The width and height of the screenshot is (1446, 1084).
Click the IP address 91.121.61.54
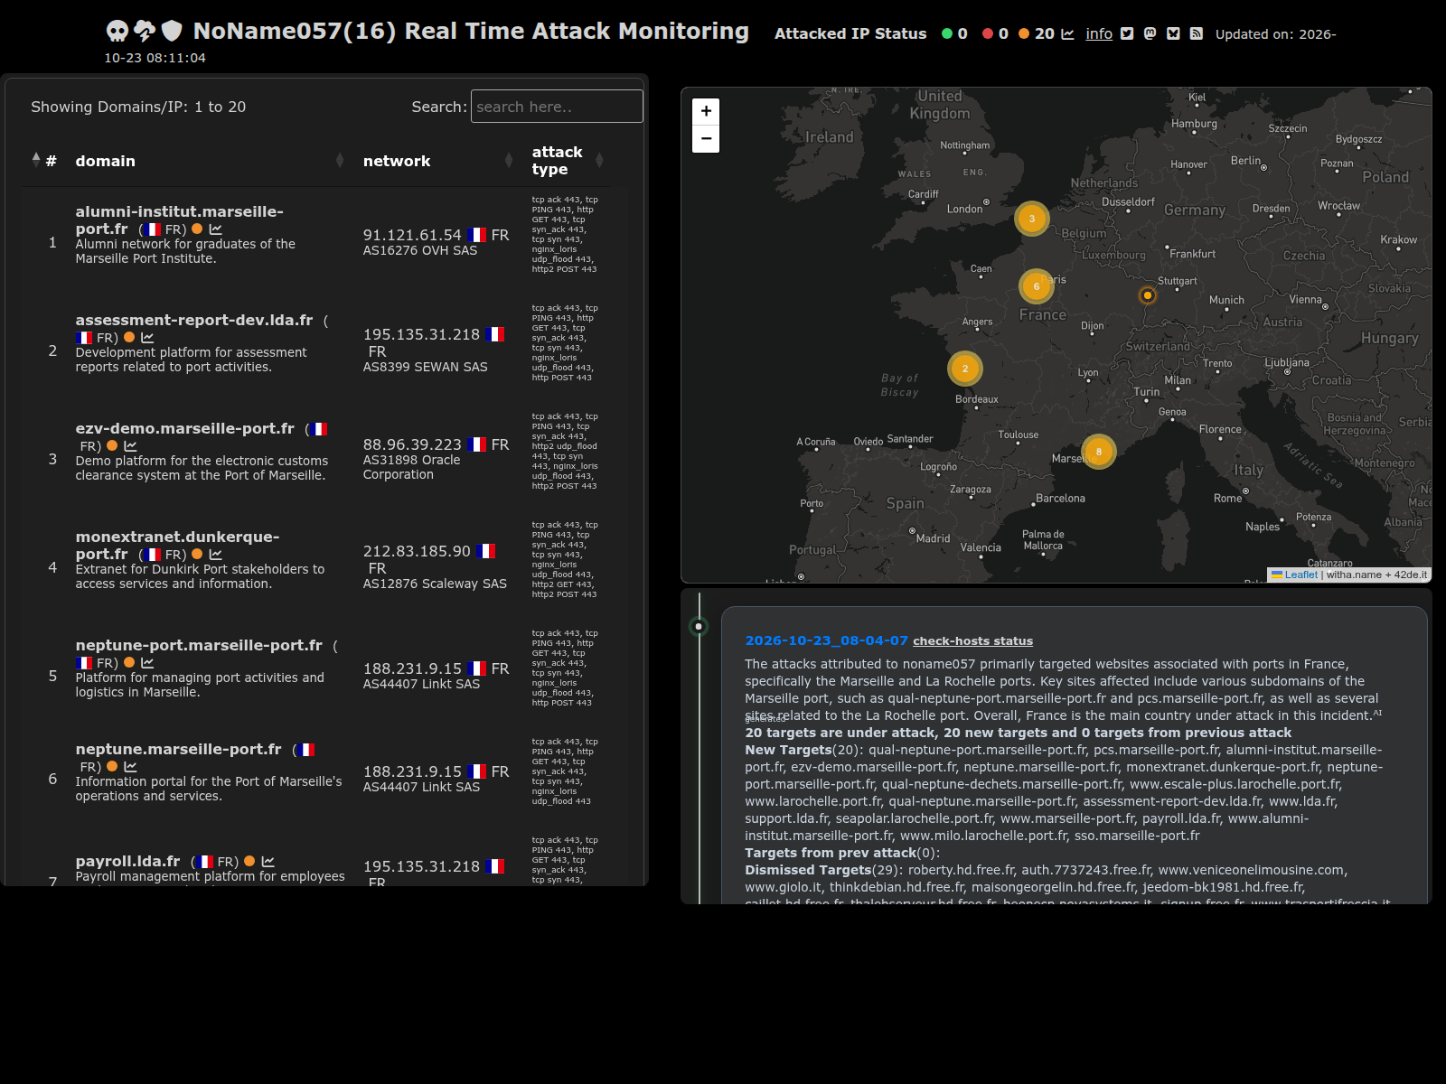412,235
